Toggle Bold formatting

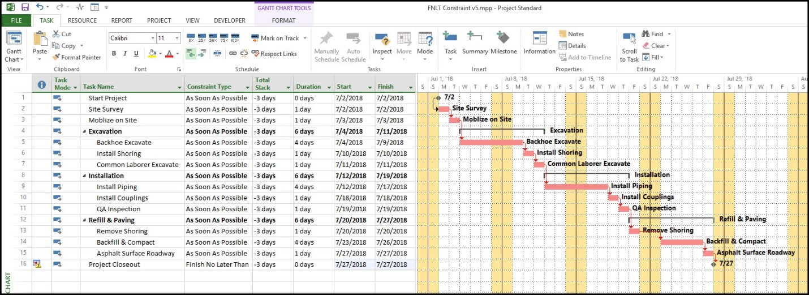[114, 54]
